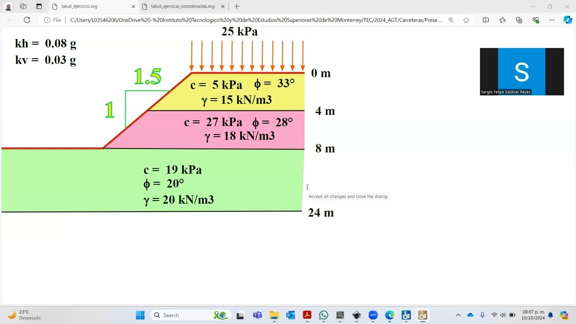
Task: Close the talud_ejercicio_coordenadas.svg tab
Action: pos(223,7)
